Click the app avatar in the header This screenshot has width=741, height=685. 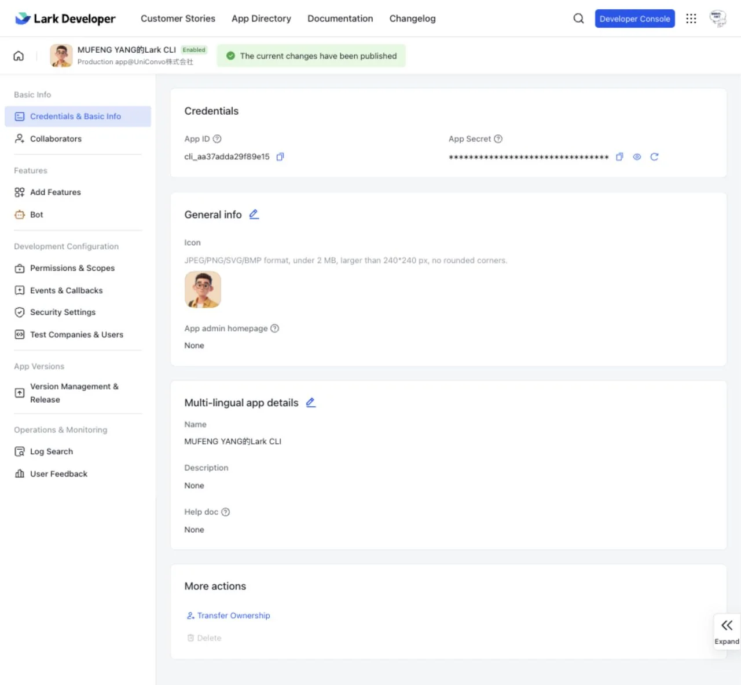(x=61, y=56)
